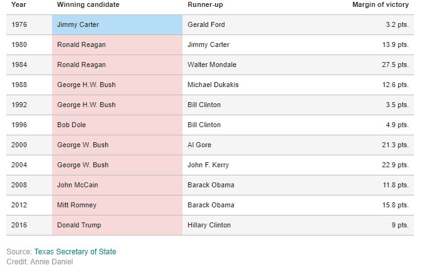Click the 1980 Ronald Reagan winner cell

117,45
